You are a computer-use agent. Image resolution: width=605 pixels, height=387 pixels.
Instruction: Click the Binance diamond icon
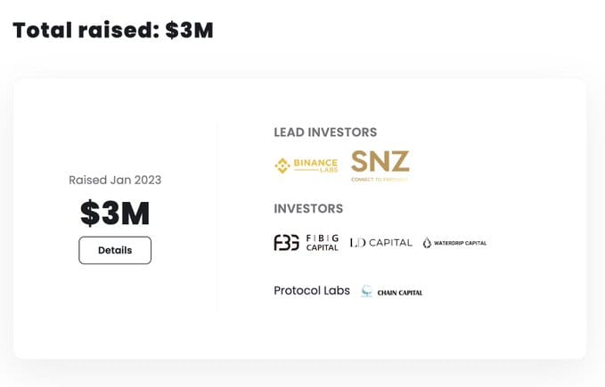point(282,166)
